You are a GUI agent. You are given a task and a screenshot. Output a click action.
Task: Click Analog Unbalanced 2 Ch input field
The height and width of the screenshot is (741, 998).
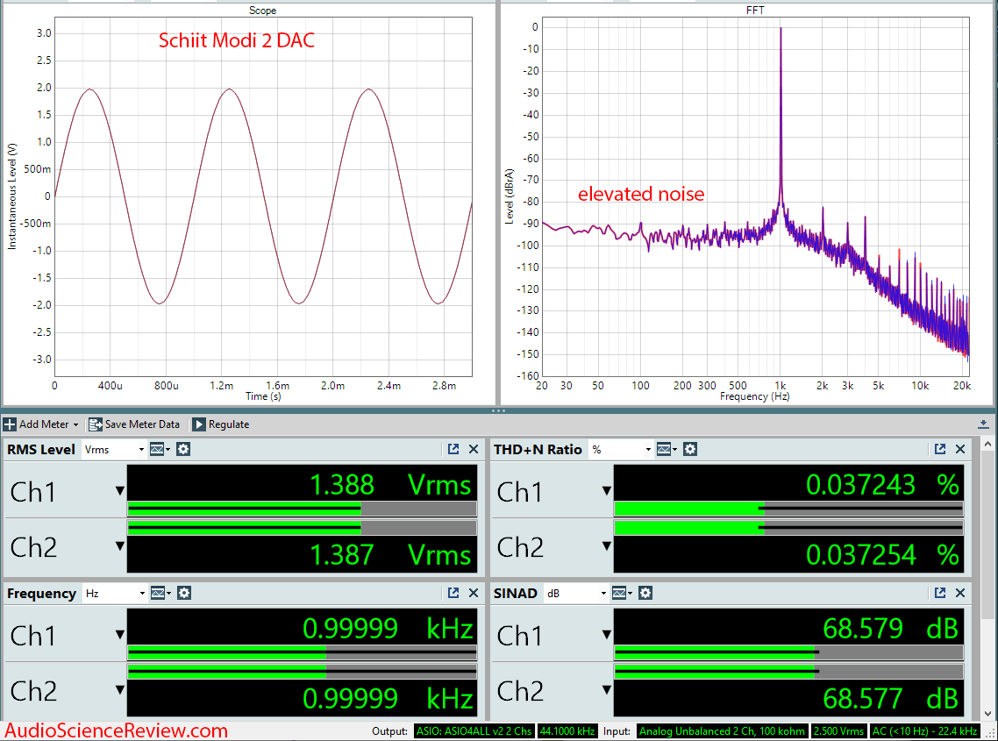pyautogui.click(x=723, y=731)
